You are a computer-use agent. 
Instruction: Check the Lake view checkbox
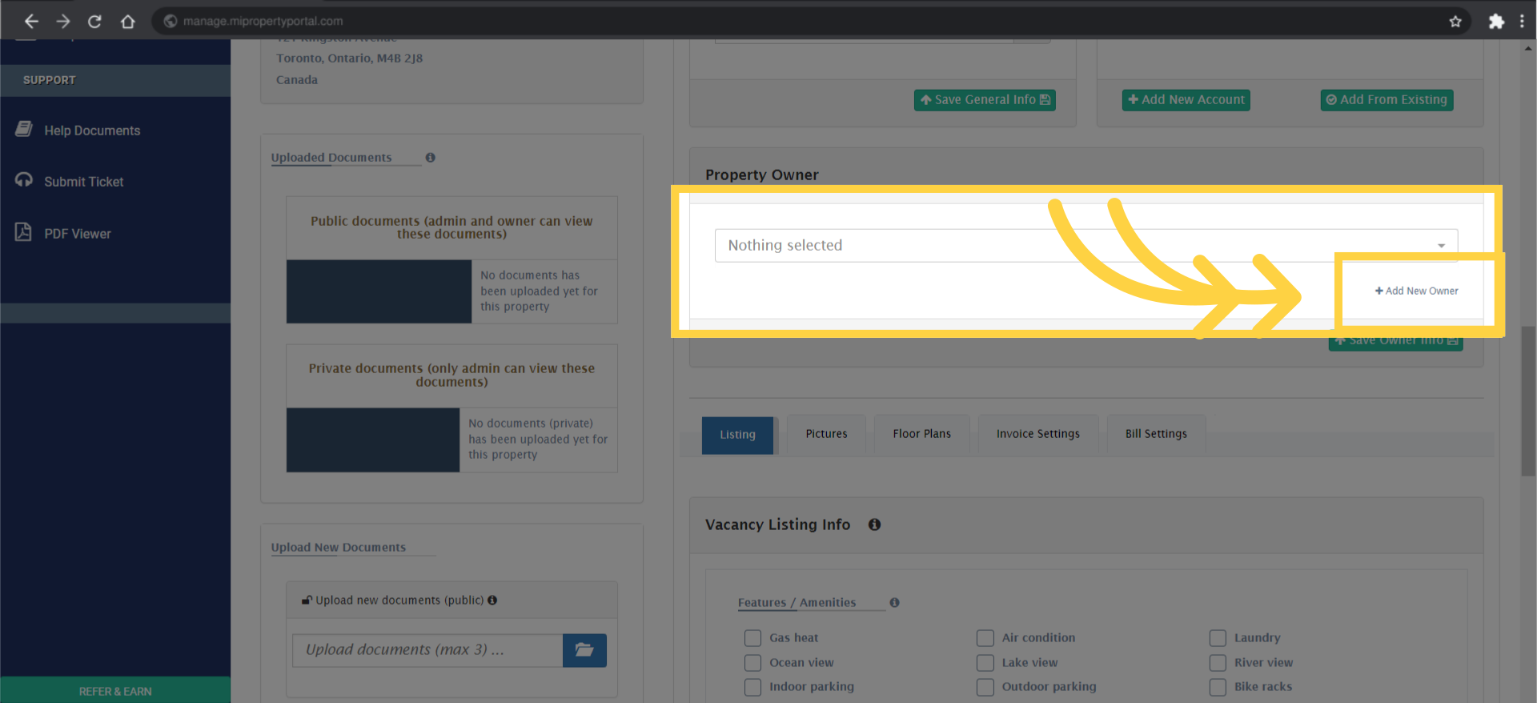pos(985,663)
